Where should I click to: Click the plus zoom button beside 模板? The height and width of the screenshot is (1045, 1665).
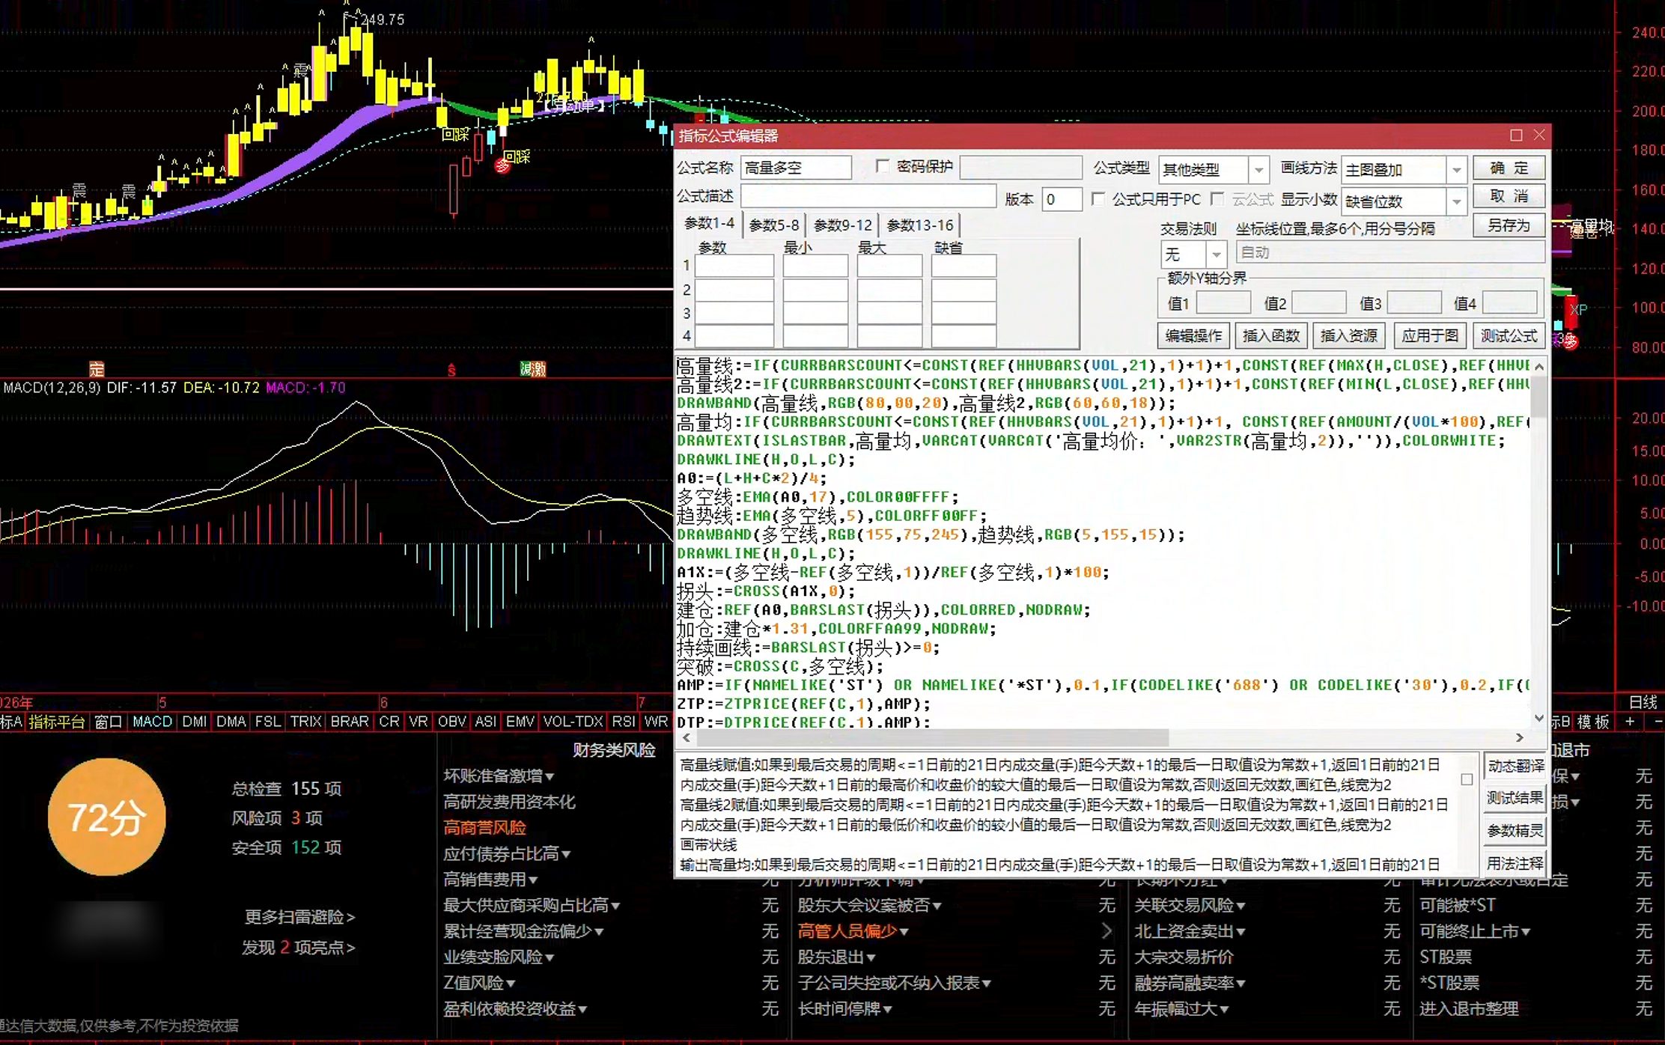tap(1630, 722)
